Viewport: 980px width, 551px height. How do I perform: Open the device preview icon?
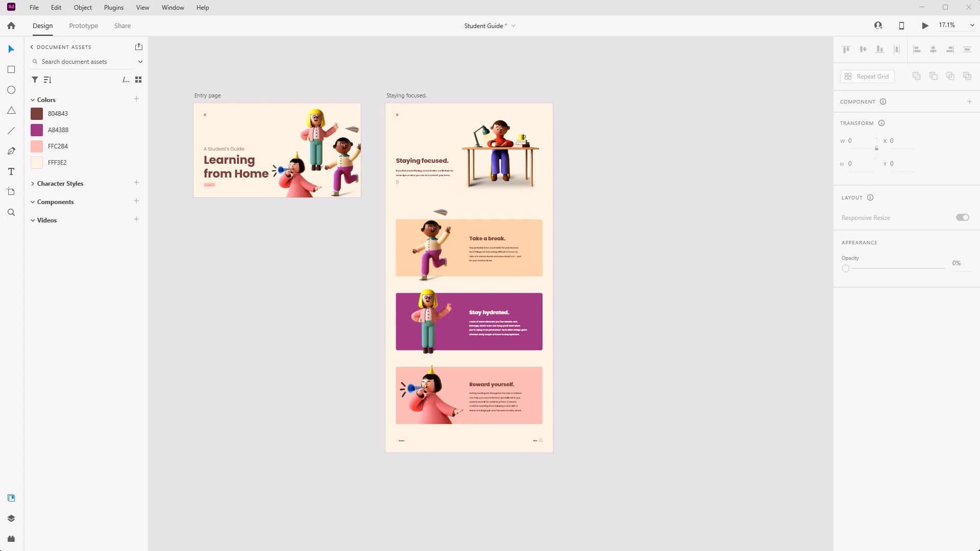point(901,26)
